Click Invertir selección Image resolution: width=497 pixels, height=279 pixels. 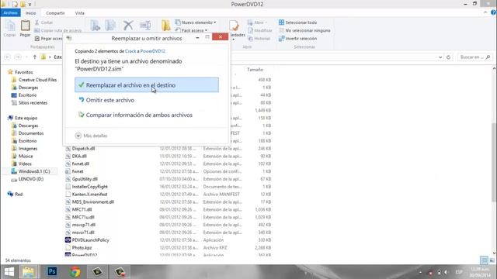pos(297,39)
